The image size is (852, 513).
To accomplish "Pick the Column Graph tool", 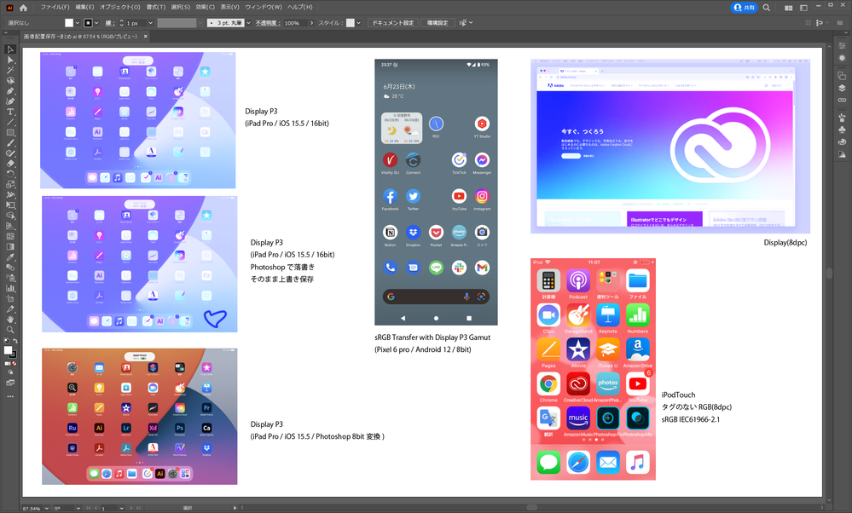I will tap(10, 288).
